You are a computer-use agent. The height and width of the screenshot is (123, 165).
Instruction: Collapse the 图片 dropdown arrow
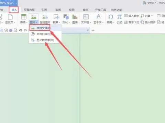(36, 22)
